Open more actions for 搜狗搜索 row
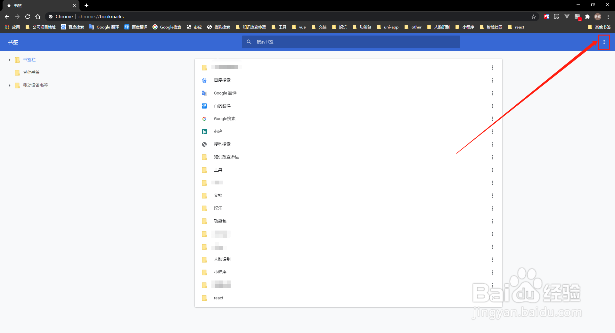The height and width of the screenshot is (333, 615). pos(493,144)
